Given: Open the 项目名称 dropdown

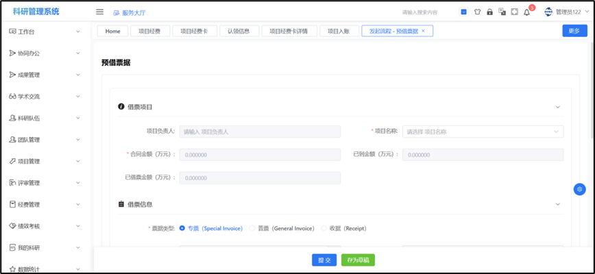Looking at the screenshot, I should click(x=483, y=132).
